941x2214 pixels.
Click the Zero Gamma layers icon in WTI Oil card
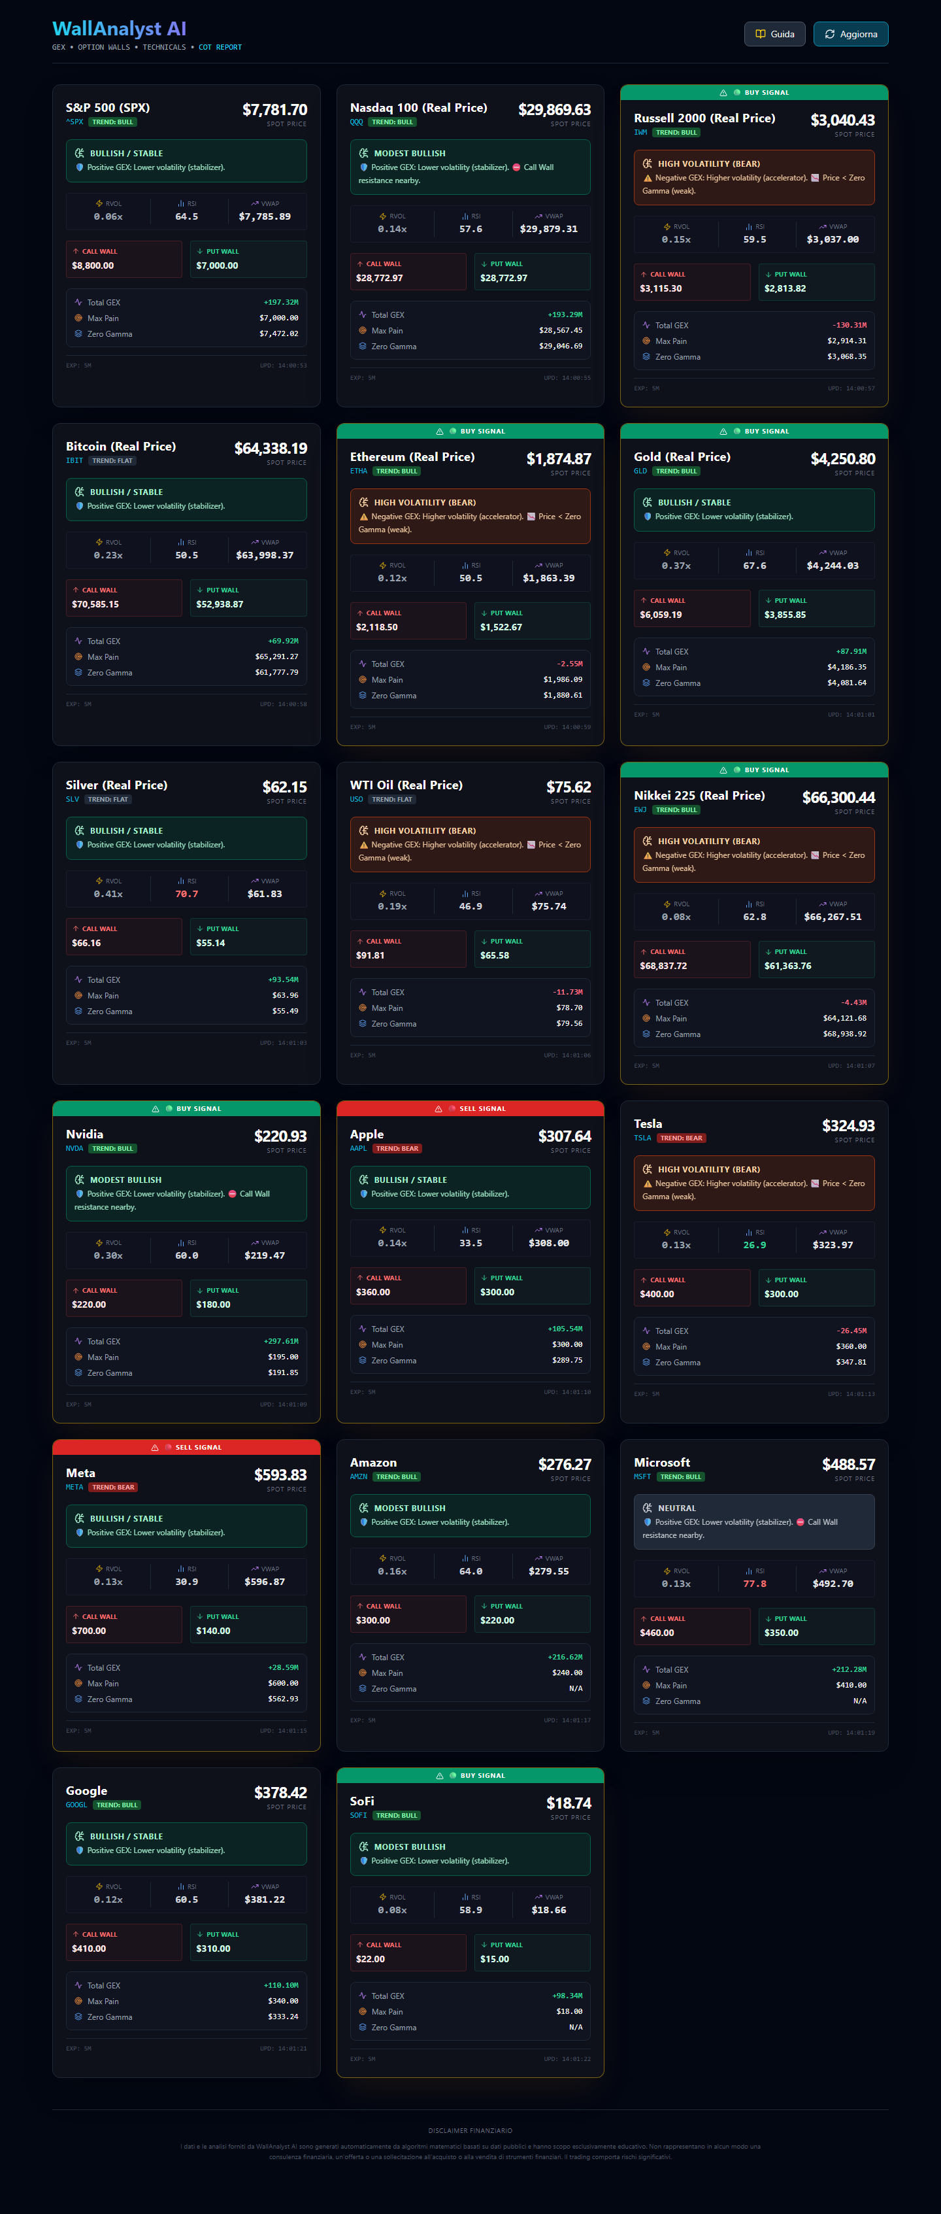362,1023
